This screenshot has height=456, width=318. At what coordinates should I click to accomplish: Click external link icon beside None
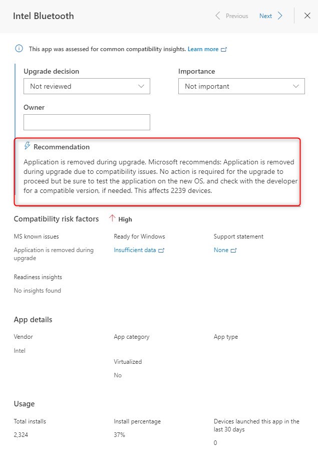tap(234, 251)
